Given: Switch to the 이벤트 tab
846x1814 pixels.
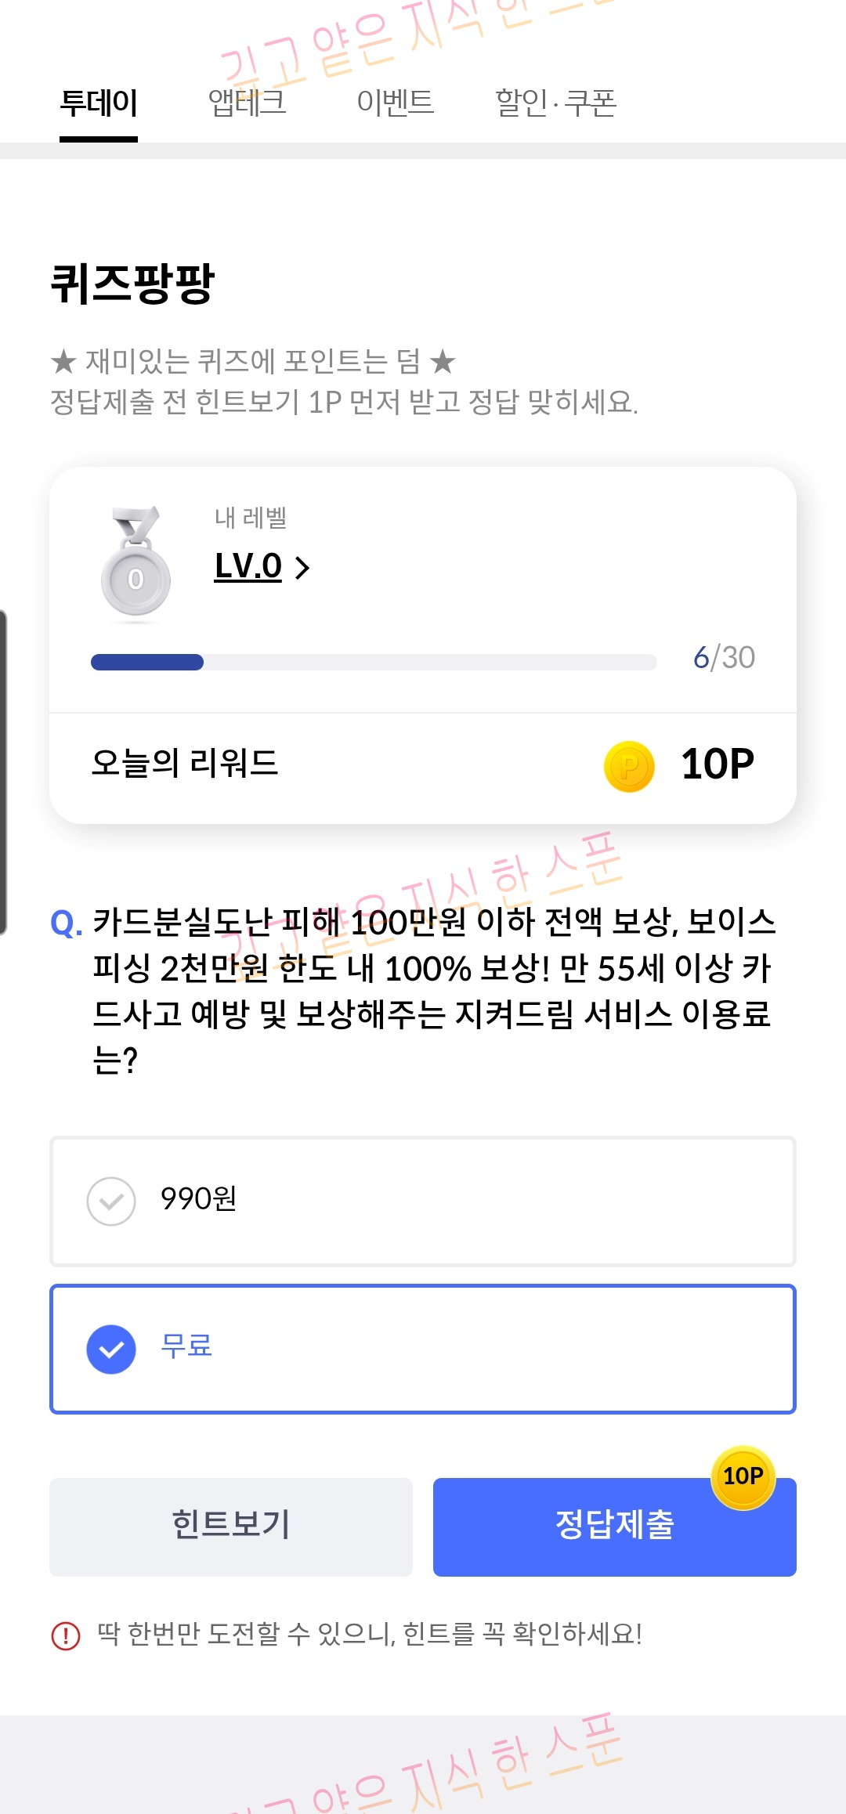Looking at the screenshot, I should click(395, 103).
